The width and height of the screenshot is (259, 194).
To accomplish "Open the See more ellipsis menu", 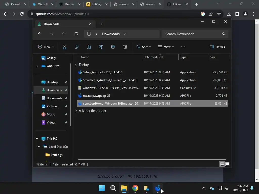I will coord(183,47).
